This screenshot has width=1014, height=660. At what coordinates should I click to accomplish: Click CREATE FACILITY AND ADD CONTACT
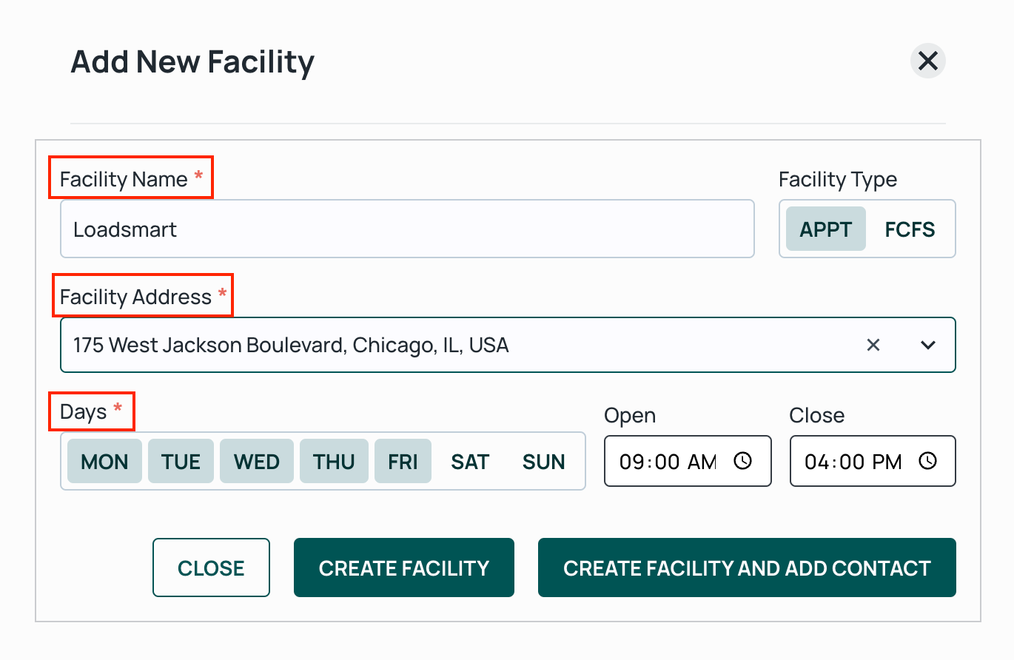point(747,568)
